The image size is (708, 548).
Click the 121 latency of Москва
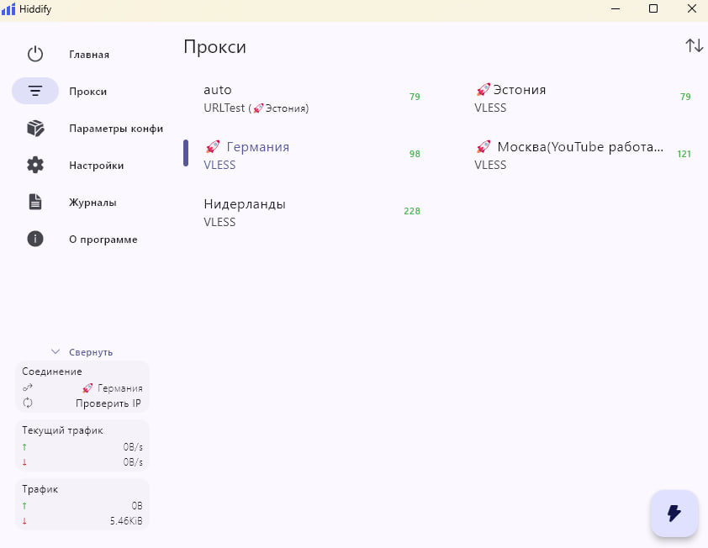pos(684,154)
